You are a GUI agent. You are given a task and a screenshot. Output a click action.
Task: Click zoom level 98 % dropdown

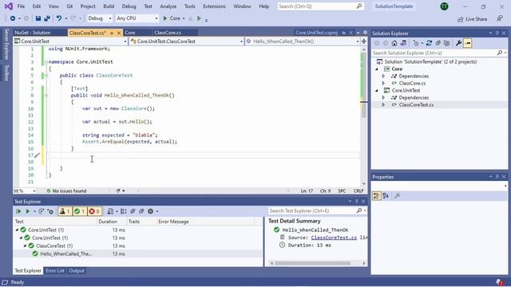coord(25,191)
